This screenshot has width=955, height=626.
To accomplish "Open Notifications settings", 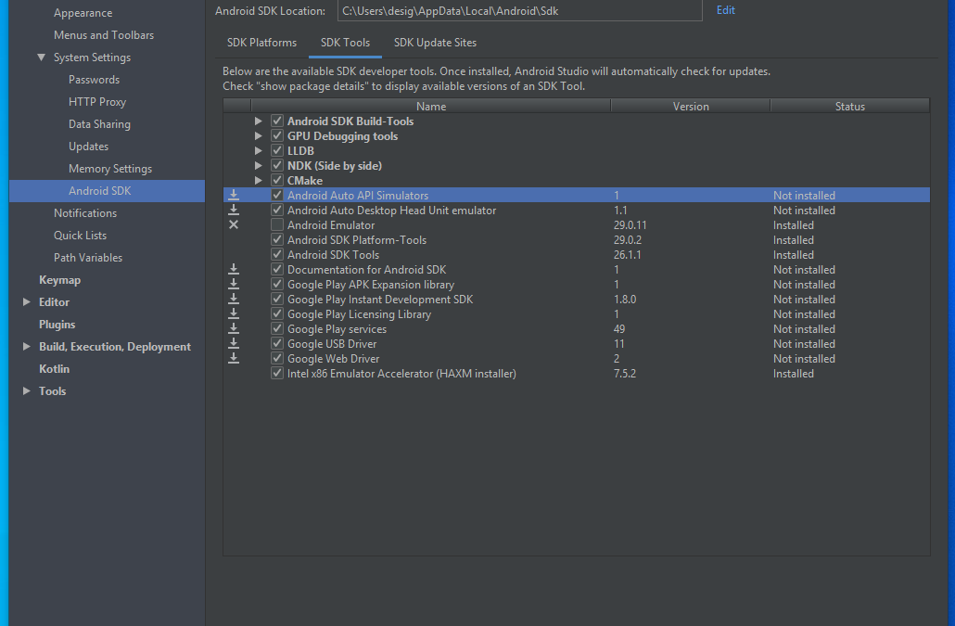I will [x=85, y=213].
